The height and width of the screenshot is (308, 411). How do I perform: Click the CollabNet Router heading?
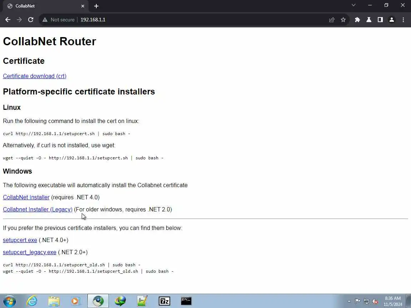coord(50,41)
